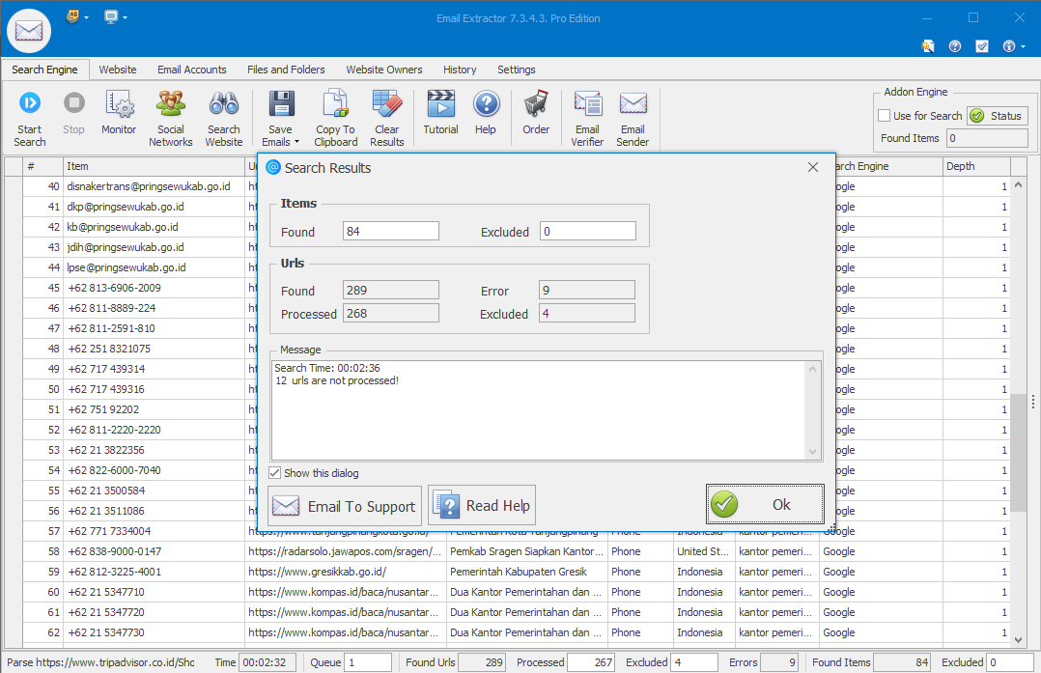Expand the dropdown arrow next to language icon
The width and height of the screenshot is (1041, 673).
pos(86,17)
